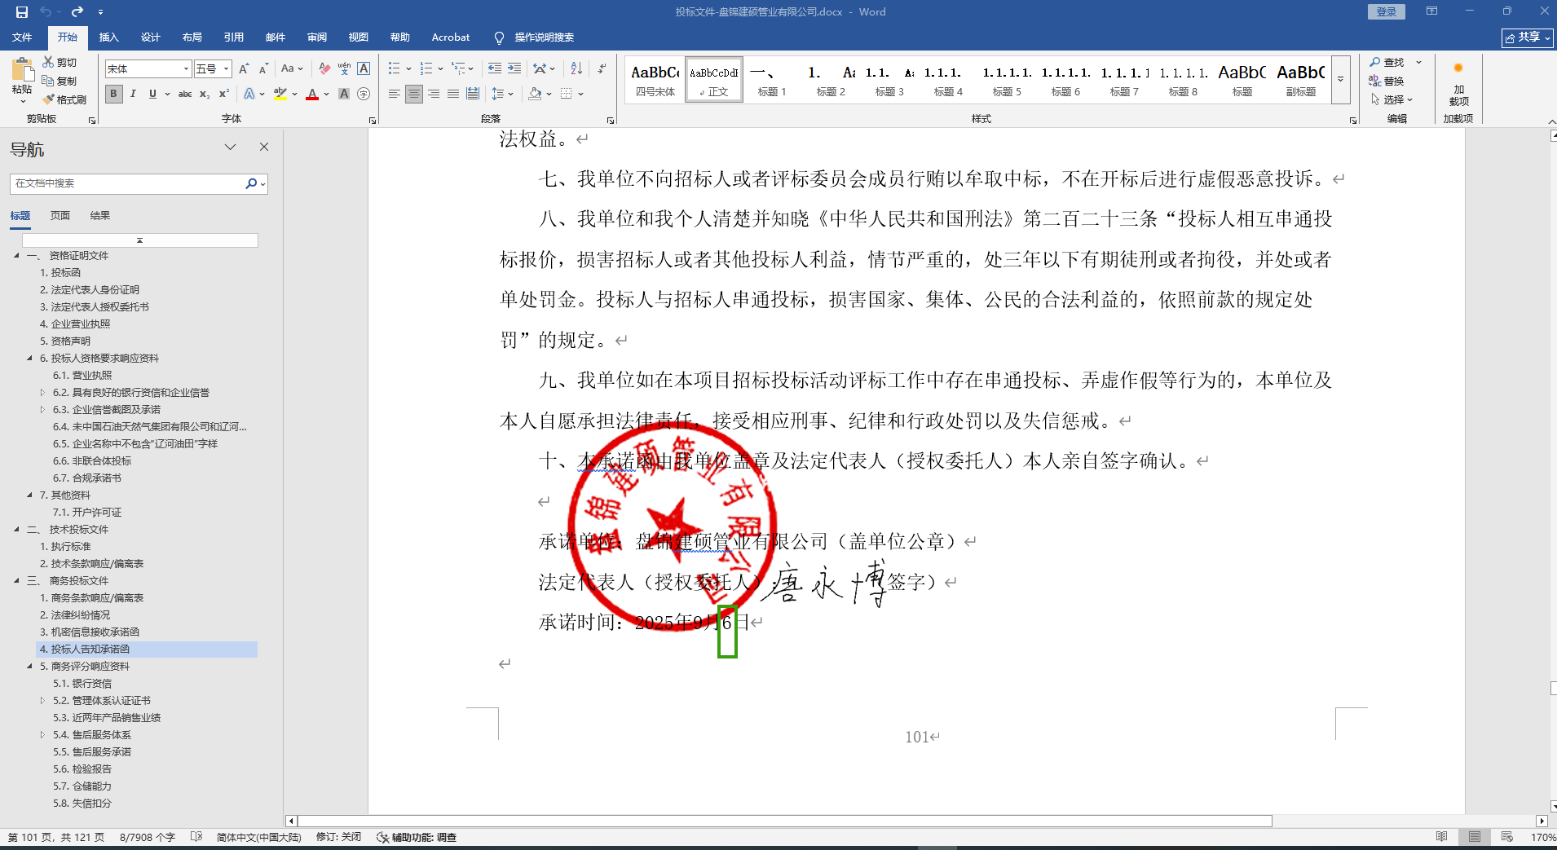
Task: Toggle subscript formatting
Action: click(205, 94)
